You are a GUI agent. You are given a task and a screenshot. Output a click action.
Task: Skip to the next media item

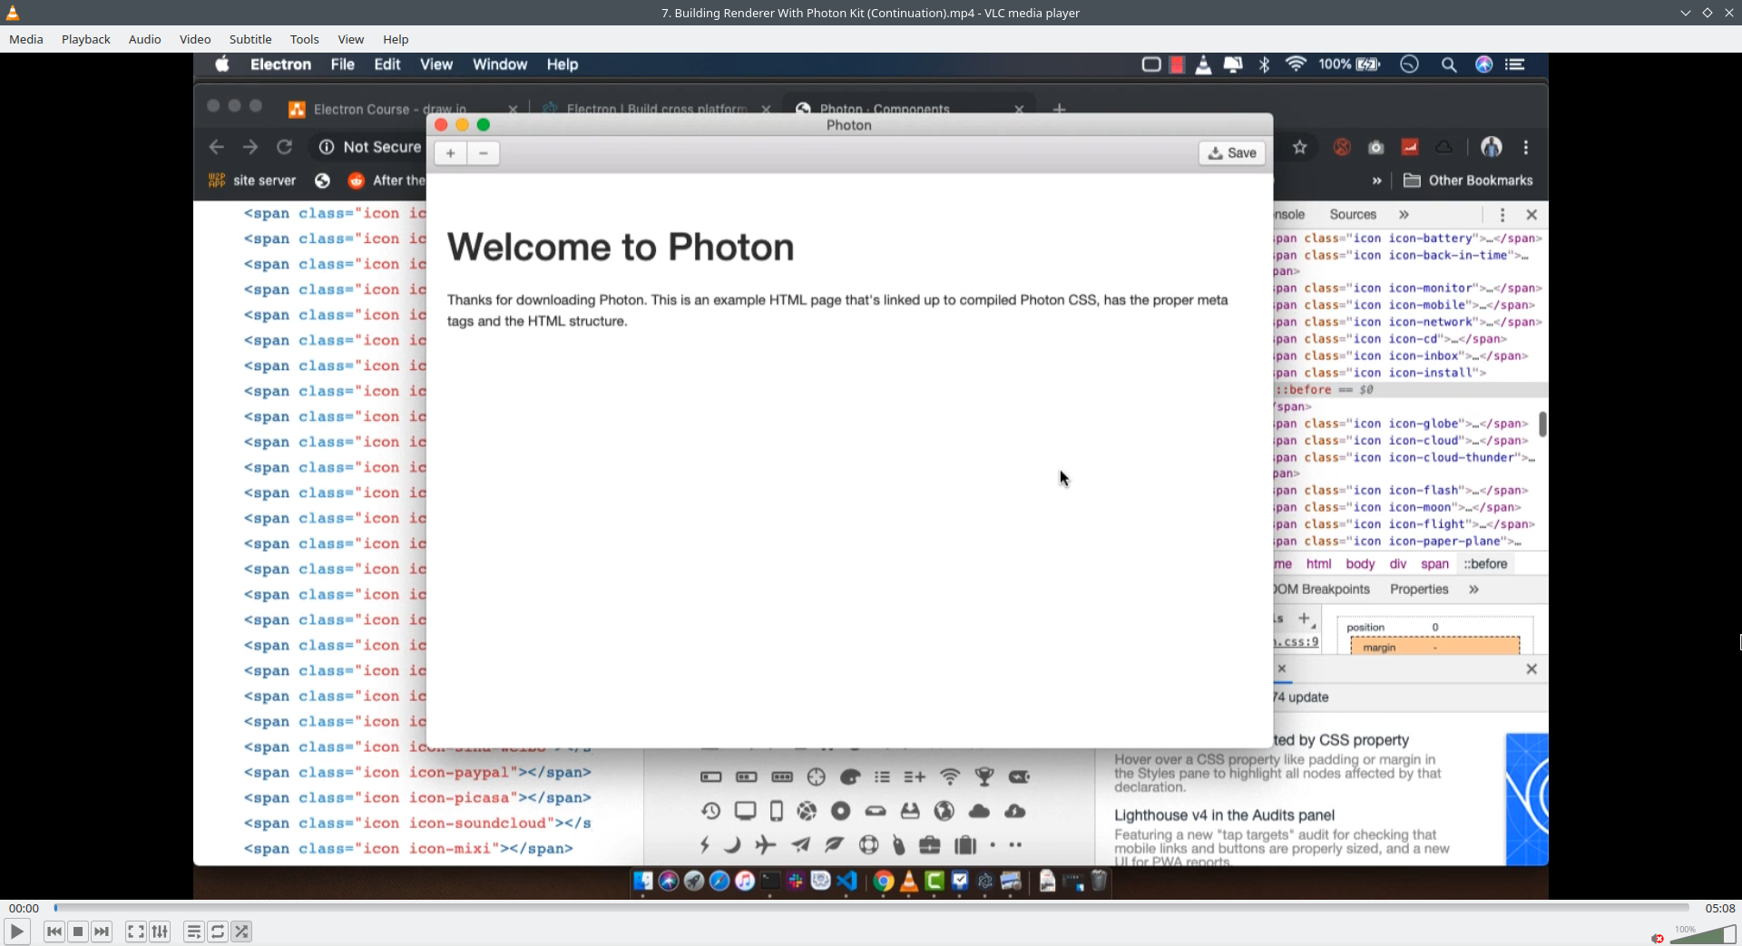(102, 931)
